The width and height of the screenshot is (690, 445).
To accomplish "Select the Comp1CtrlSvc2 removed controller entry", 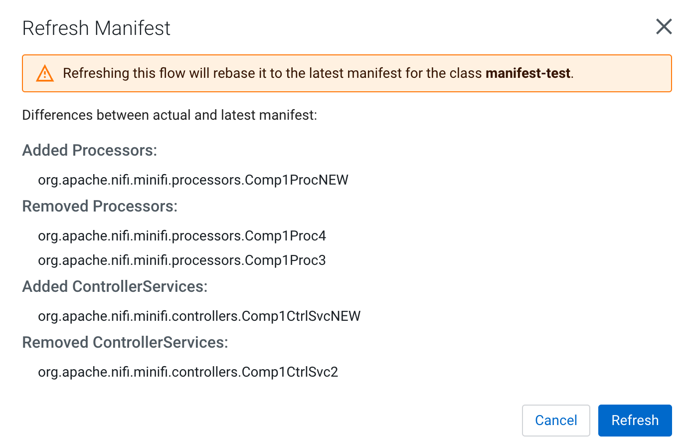I will point(188,372).
